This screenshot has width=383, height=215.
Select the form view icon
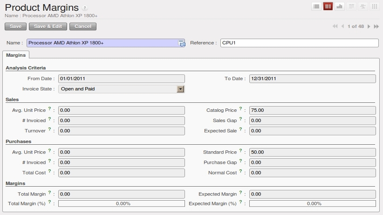click(x=328, y=7)
